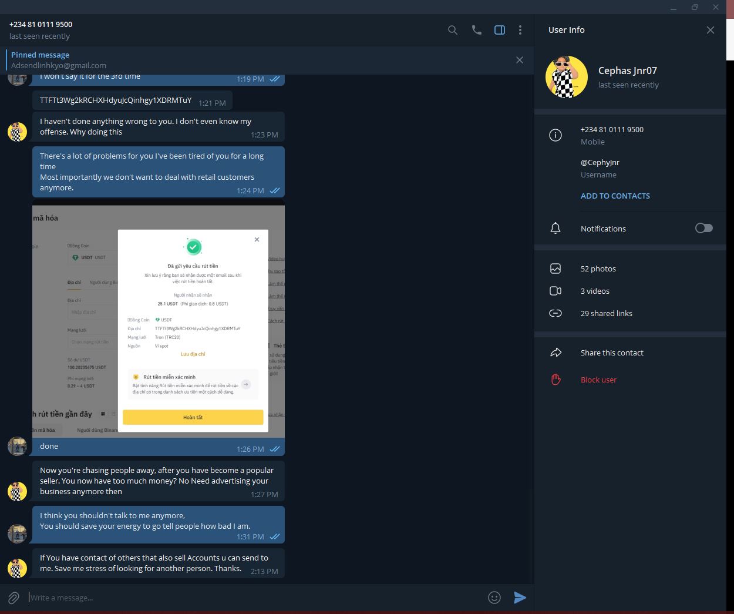Close the User Info panel
This screenshot has height=614, width=734.
[x=711, y=30]
